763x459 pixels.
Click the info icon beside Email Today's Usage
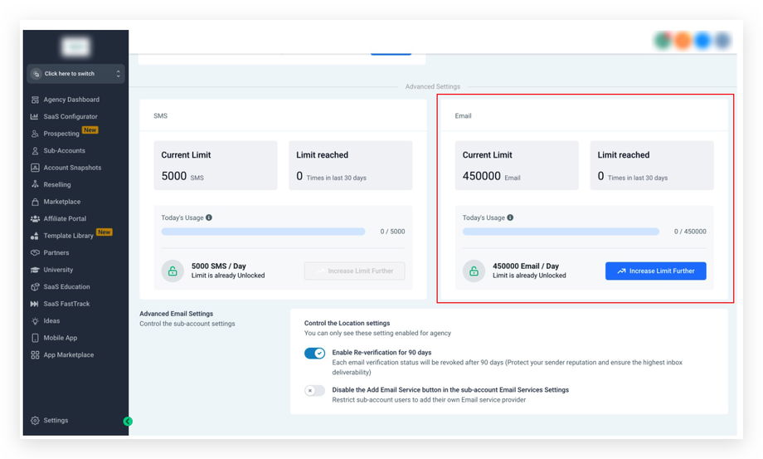point(510,217)
